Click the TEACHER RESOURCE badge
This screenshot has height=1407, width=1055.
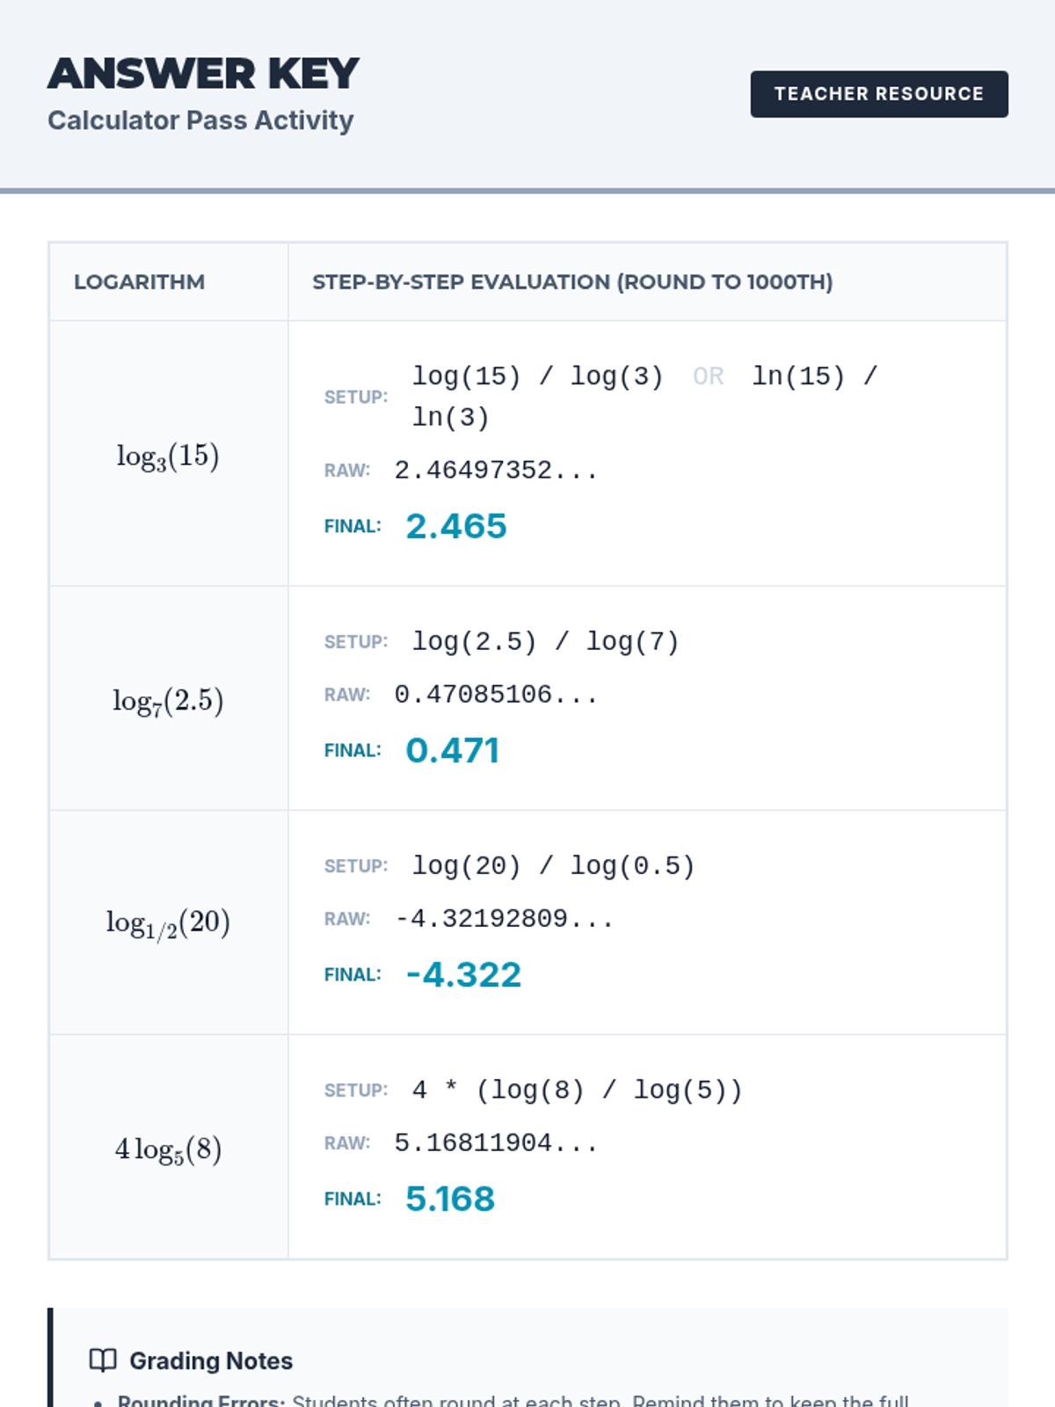click(878, 94)
